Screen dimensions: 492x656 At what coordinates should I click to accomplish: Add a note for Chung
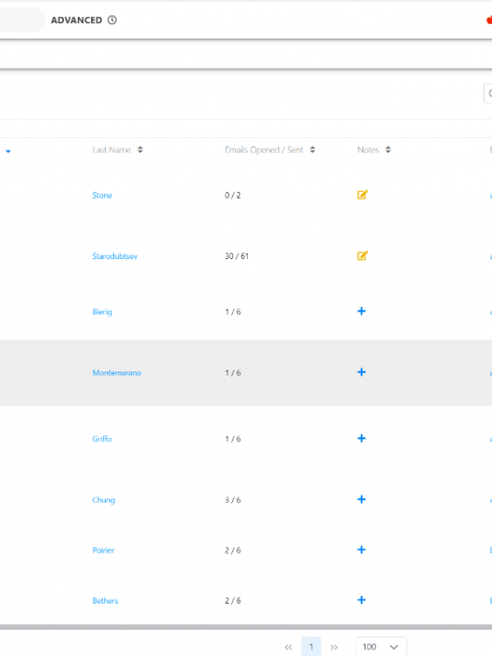click(362, 499)
